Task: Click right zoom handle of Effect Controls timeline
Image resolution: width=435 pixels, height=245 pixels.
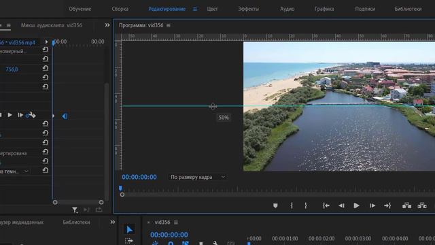Action: pyautogui.click(x=101, y=202)
